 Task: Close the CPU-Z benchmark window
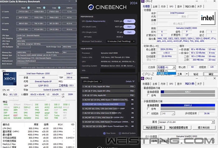pos(215,78)
